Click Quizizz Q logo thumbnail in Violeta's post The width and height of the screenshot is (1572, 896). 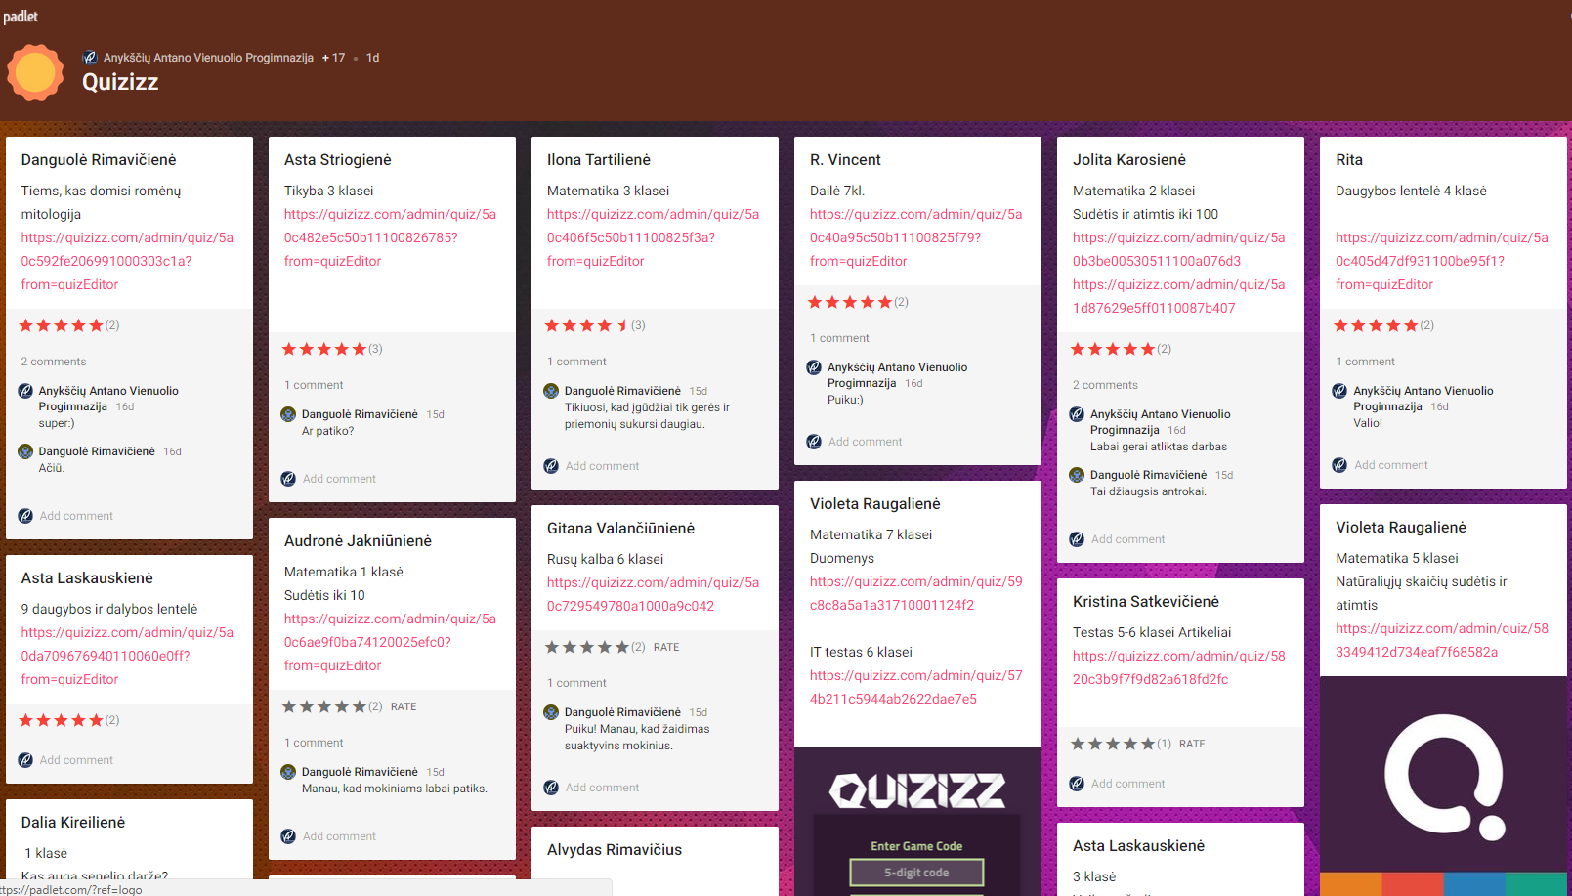point(1443,786)
